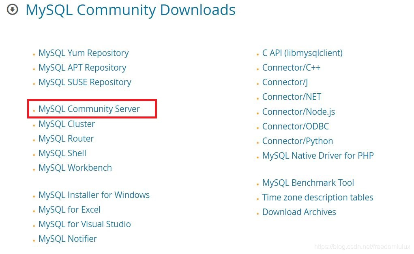Open the Connector/Python link
414x254 pixels.
click(298, 141)
